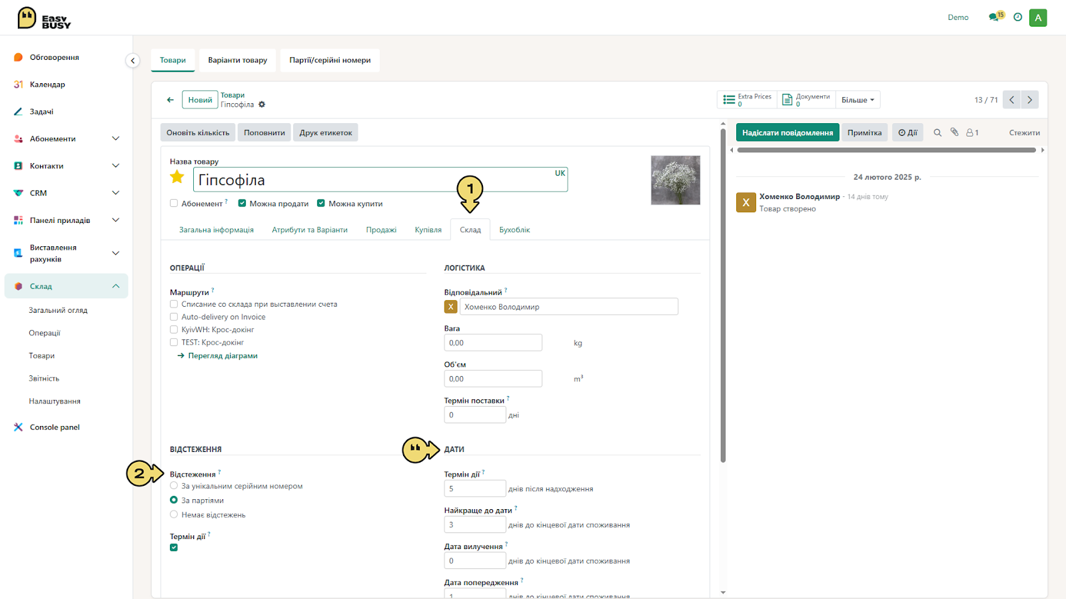
Task: Click the Вага input field
Action: (493, 343)
